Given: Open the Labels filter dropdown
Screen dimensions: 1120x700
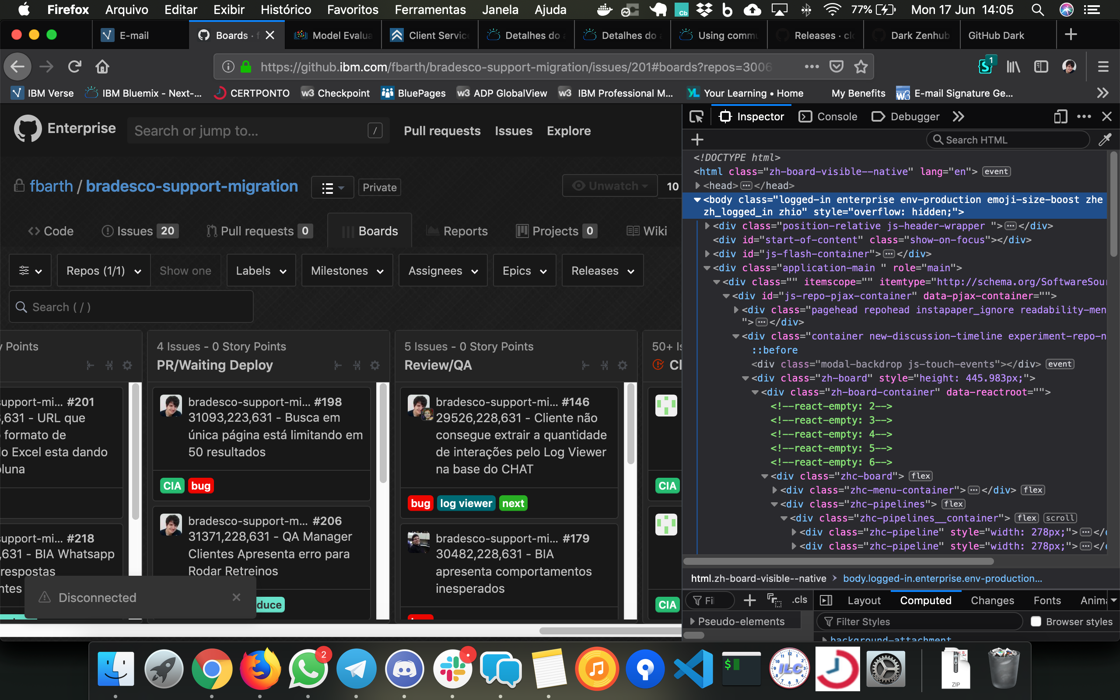Looking at the screenshot, I should 261,270.
